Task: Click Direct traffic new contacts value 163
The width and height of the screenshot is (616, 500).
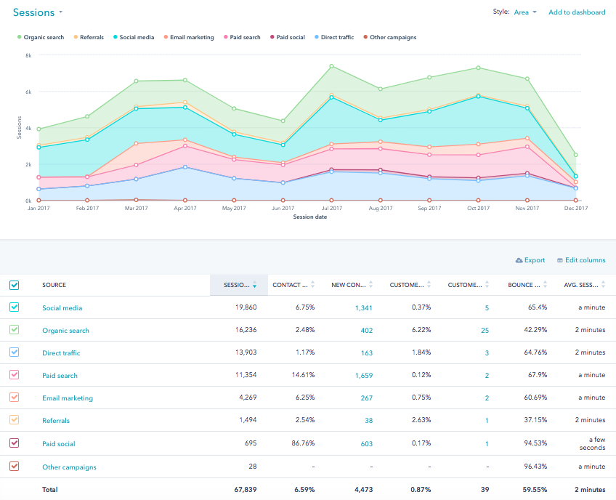Action: coord(367,353)
